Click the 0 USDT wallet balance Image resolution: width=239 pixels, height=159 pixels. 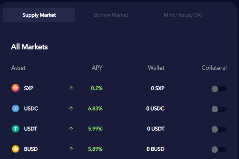coord(156,129)
